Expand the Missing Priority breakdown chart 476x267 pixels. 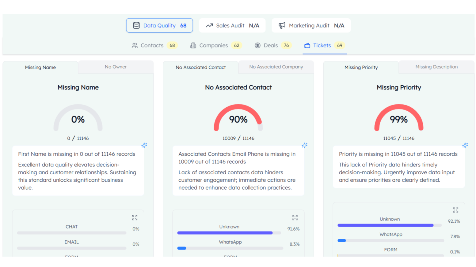pos(455,210)
